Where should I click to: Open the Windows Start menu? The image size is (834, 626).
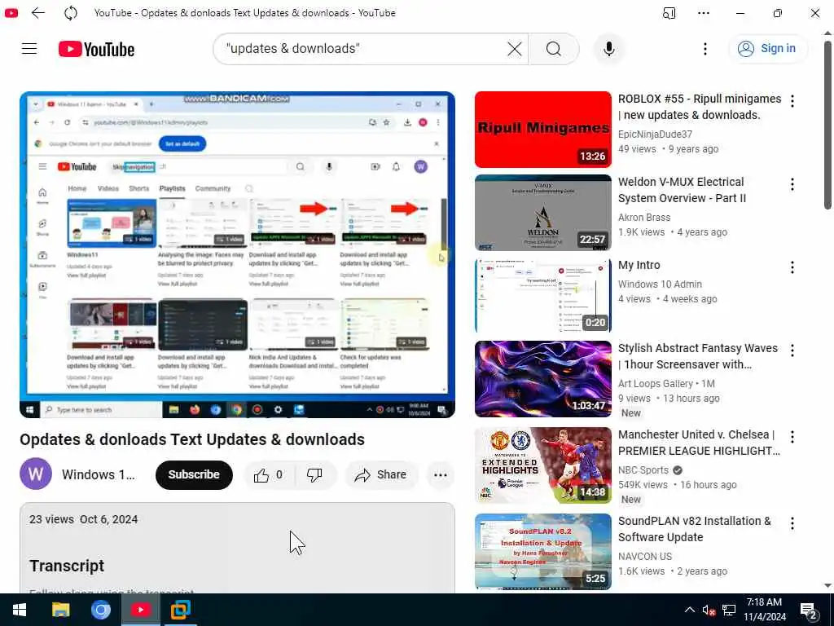pyautogui.click(x=20, y=610)
